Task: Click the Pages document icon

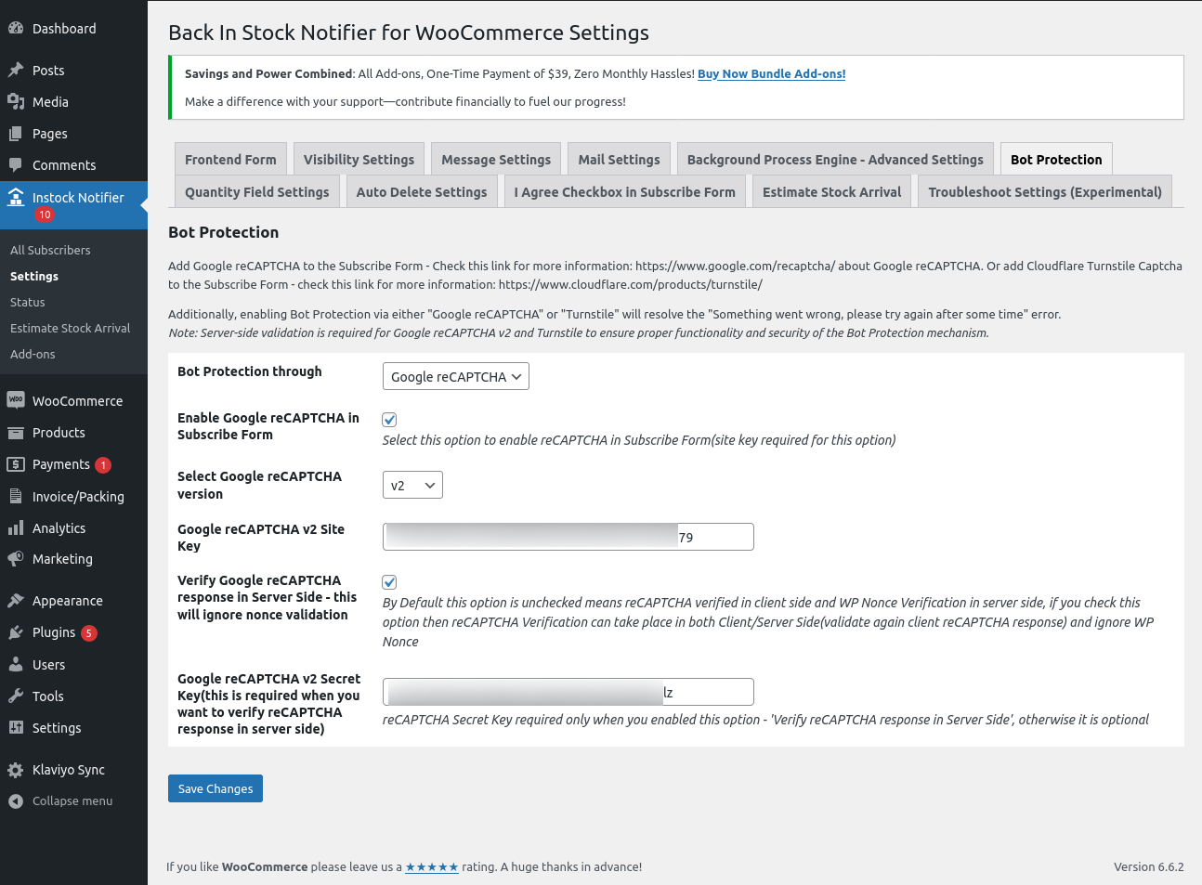Action: click(x=16, y=134)
